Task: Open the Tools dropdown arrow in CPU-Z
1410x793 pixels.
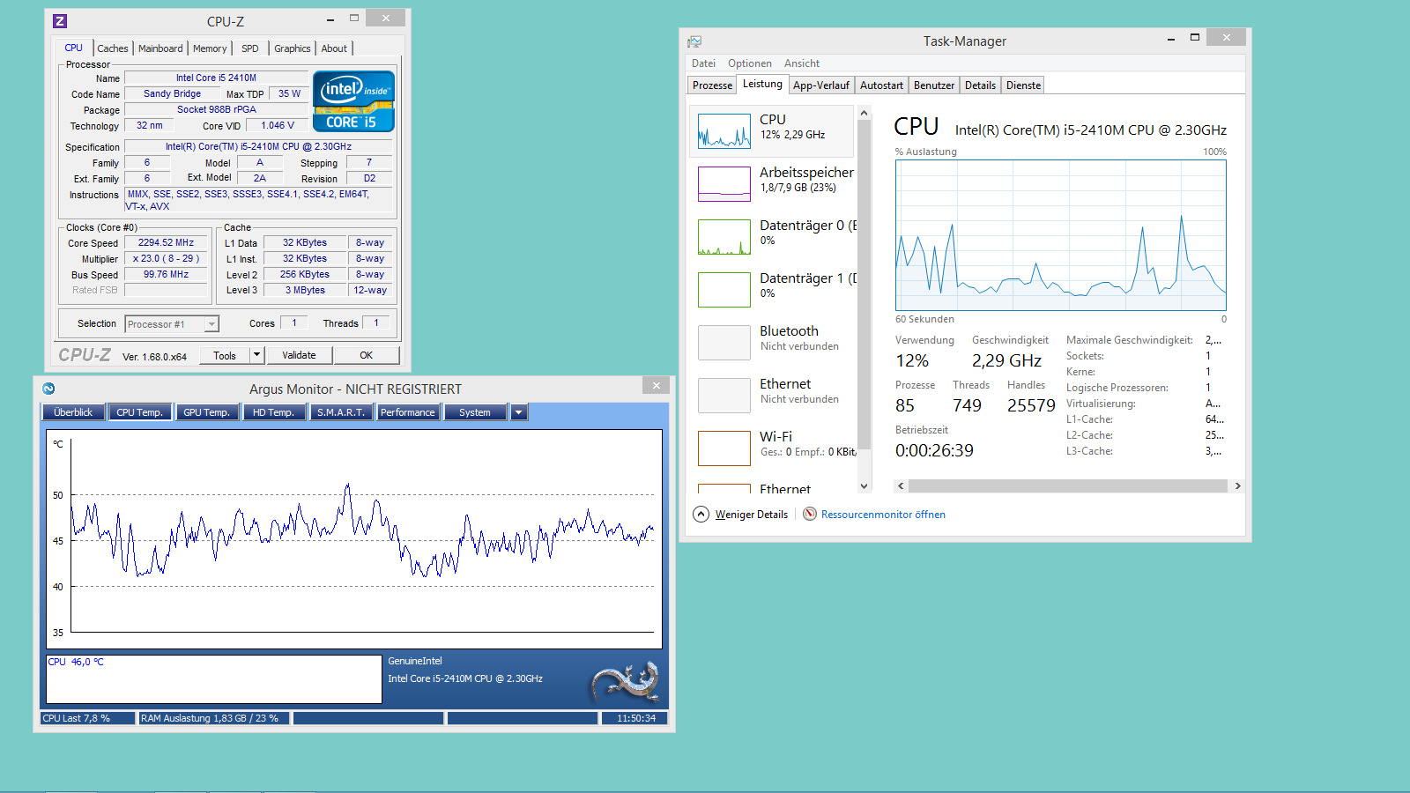Action: [x=256, y=355]
